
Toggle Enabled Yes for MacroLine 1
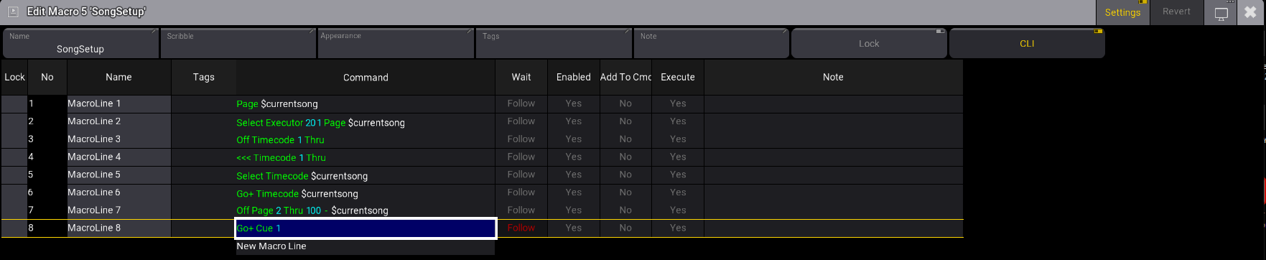(x=573, y=103)
